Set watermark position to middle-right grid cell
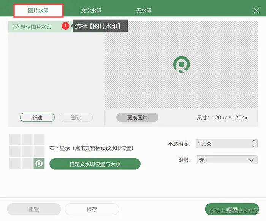 click(x=39, y=151)
